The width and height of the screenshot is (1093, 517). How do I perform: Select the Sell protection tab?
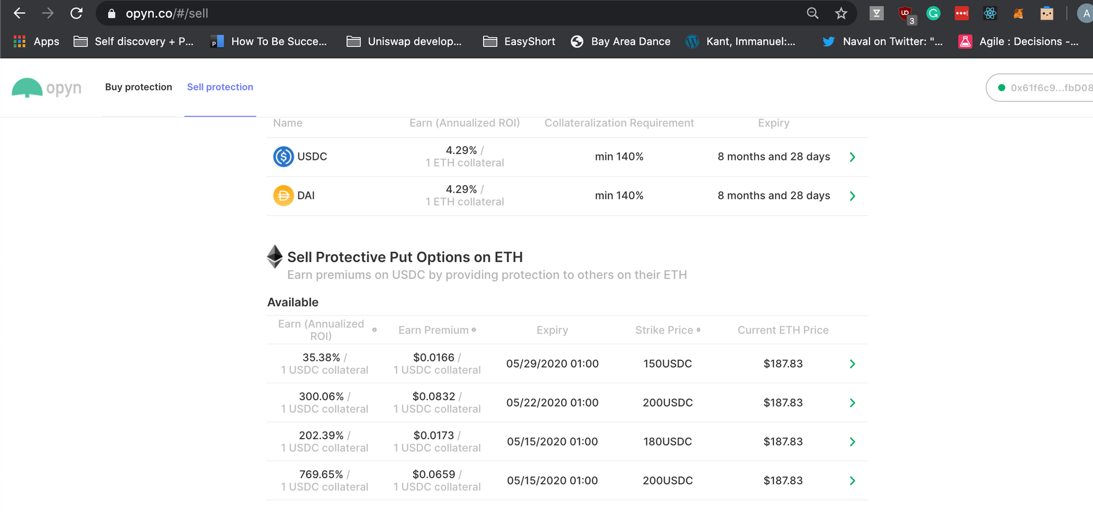pyautogui.click(x=220, y=87)
